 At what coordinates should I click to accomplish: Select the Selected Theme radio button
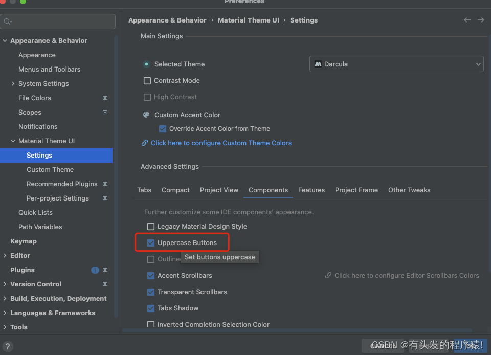146,64
